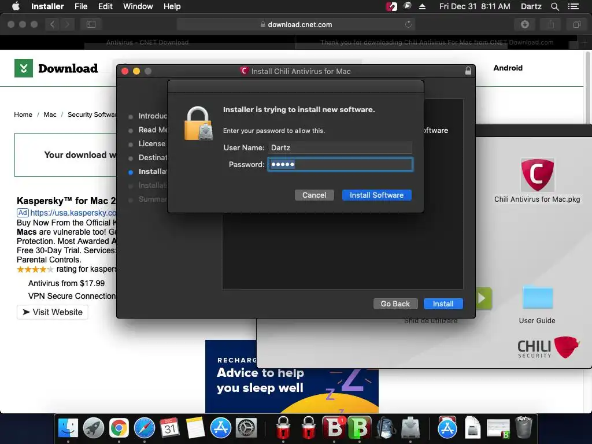Click Antivirus from $17.99 ad text
This screenshot has height=444, width=592.
(66, 283)
